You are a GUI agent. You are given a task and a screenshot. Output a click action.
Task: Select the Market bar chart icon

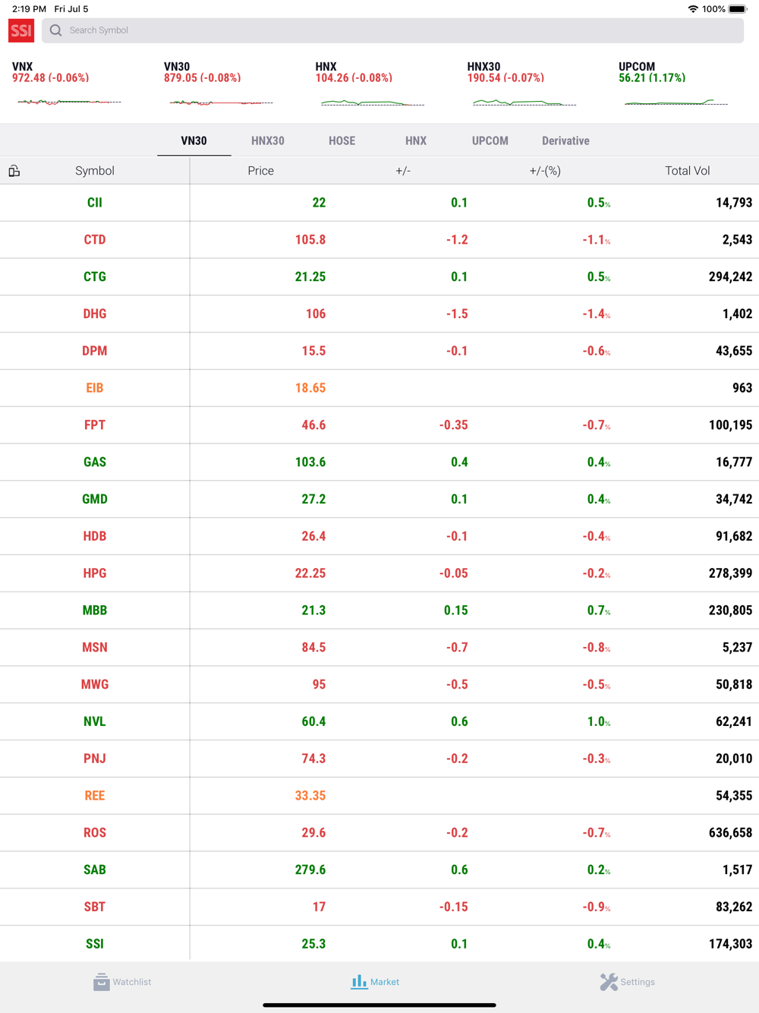click(359, 982)
